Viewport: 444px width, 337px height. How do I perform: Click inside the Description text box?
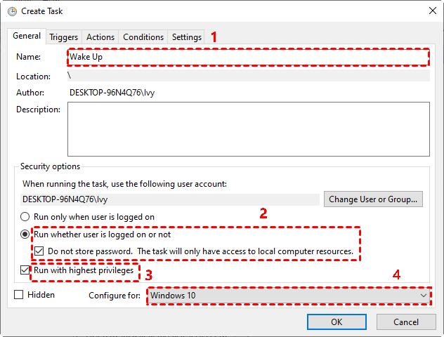coord(248,127)
